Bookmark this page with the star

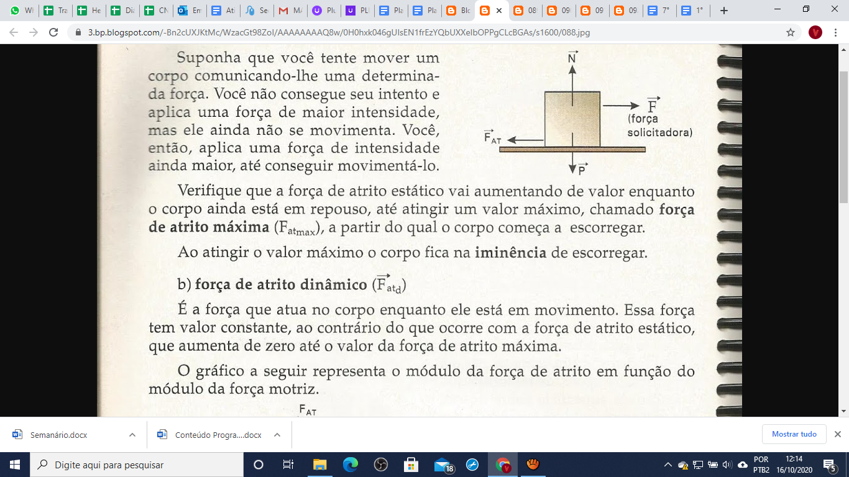pyautogui.click(x=791, y=32)
